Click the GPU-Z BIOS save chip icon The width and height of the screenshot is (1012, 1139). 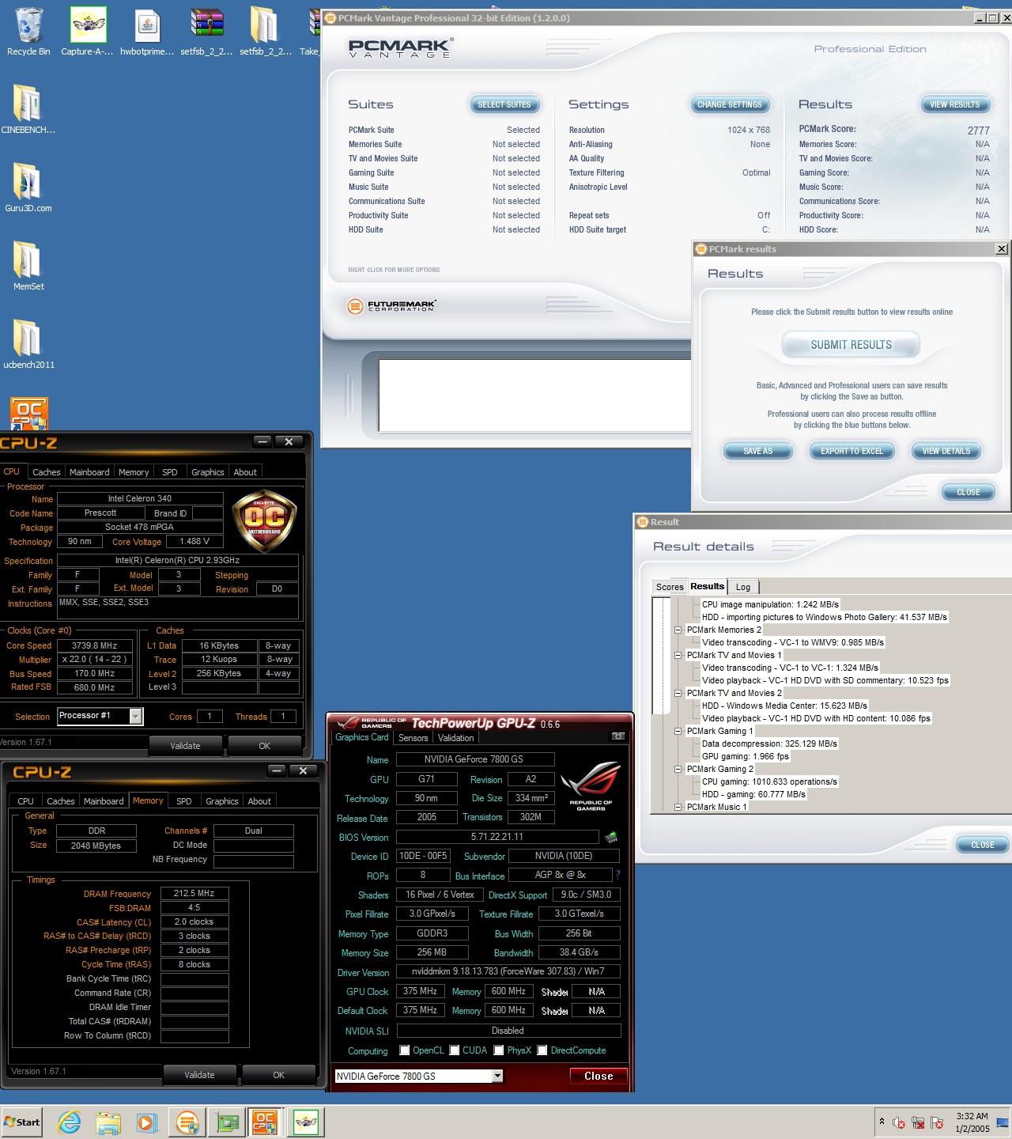pos(610,837)
